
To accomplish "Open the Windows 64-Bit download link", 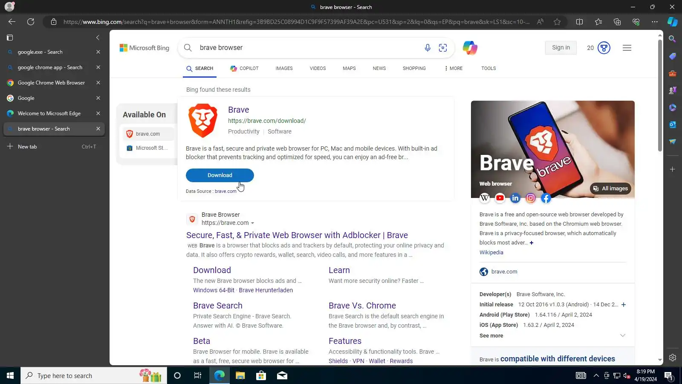I will click(x=214, y=290).
